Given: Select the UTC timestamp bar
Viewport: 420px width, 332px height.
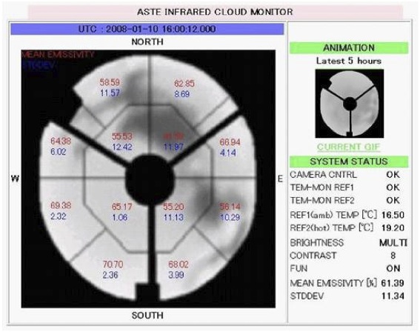Looking at the screenshot, I should [x=147, y=29].
